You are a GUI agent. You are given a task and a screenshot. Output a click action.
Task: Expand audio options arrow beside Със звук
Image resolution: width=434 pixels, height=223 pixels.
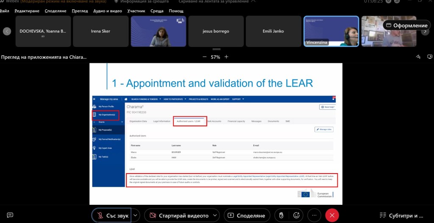136,215
